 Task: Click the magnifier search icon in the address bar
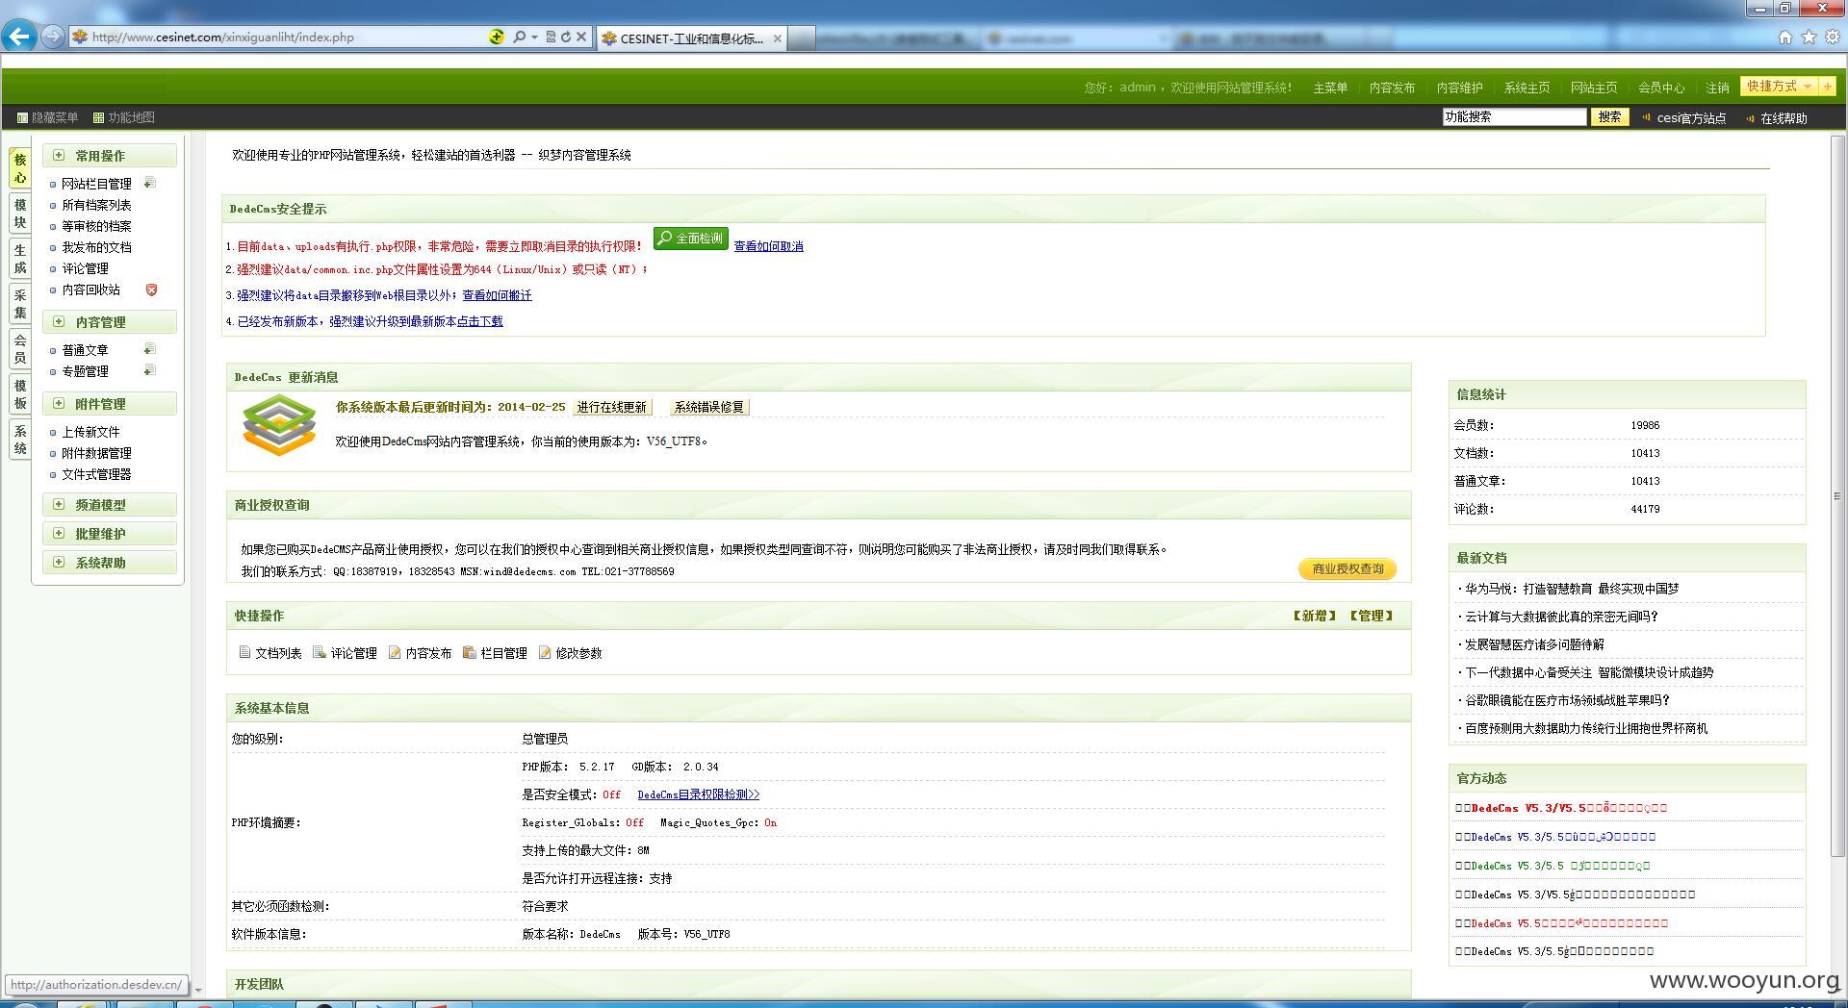pyautogui.click(x=519, y=37)
